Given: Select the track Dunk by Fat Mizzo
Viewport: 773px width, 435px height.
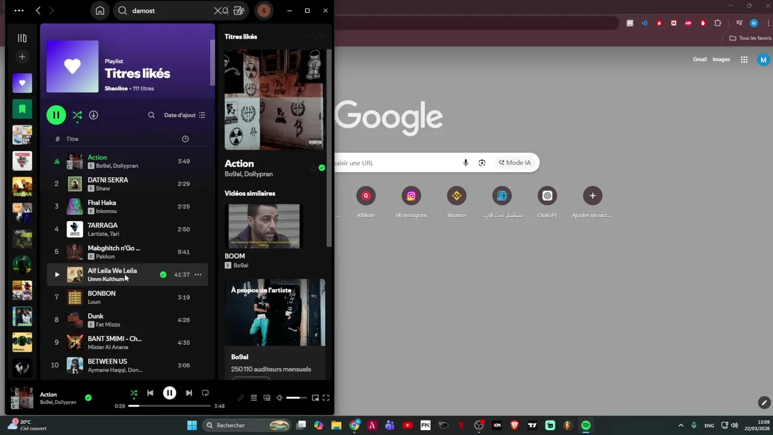Looking at the screenshot, I should (127, 320).
